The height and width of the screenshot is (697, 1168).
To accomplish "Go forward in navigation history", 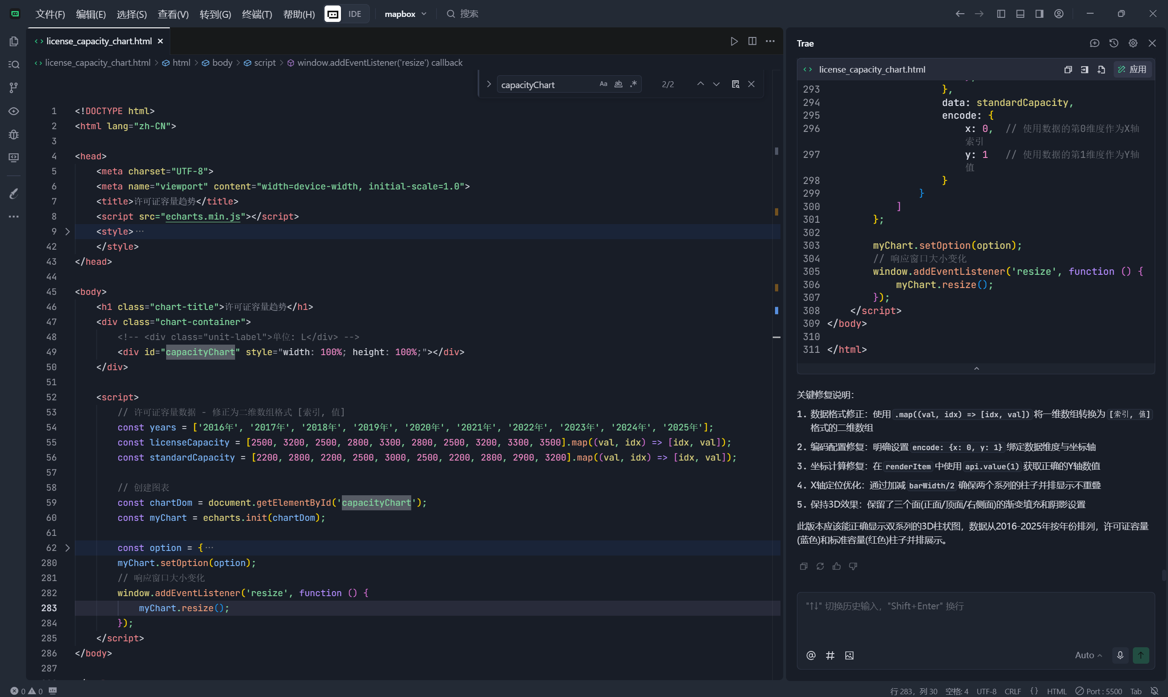I will pos(979,14).
